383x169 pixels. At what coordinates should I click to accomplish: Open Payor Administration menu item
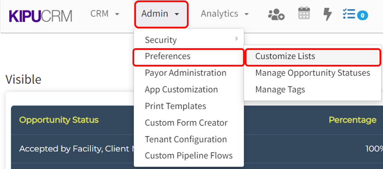185,73
